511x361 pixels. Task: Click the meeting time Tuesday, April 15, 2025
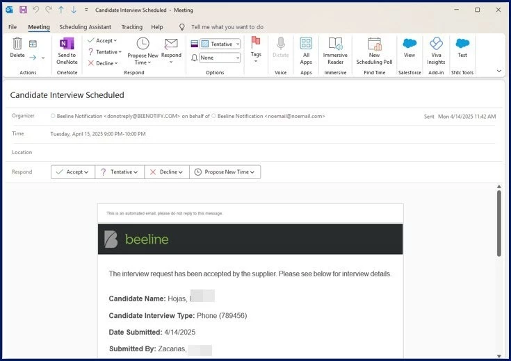tap(98, 134)
